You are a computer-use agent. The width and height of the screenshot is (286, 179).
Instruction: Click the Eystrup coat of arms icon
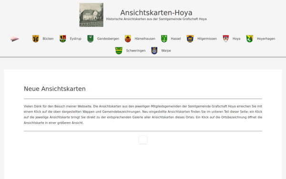tap(63, 39)
